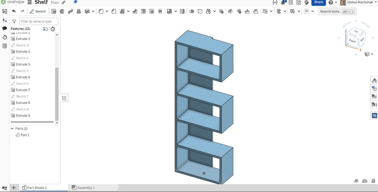Choose the Sweep tool
The width and height of the screenshot is (378, 192).
coord(70,12)
